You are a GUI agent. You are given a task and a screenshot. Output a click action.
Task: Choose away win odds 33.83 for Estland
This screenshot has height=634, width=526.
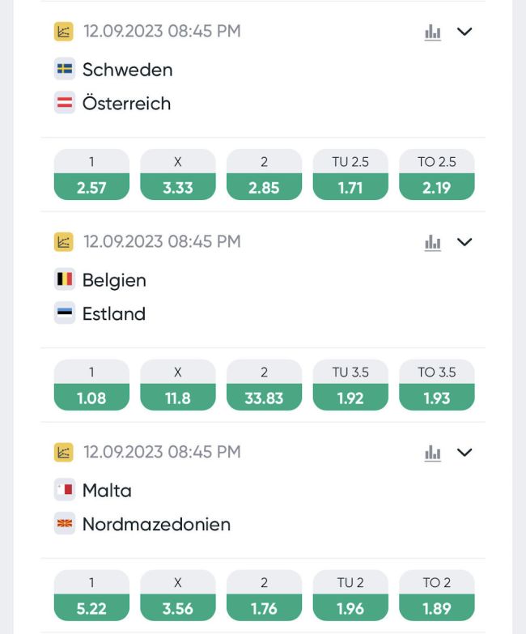coord(264,397)
